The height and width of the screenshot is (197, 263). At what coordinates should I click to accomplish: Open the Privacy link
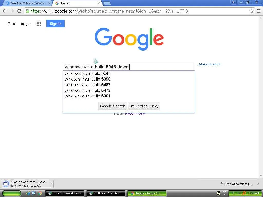click(x=130, y=114)
